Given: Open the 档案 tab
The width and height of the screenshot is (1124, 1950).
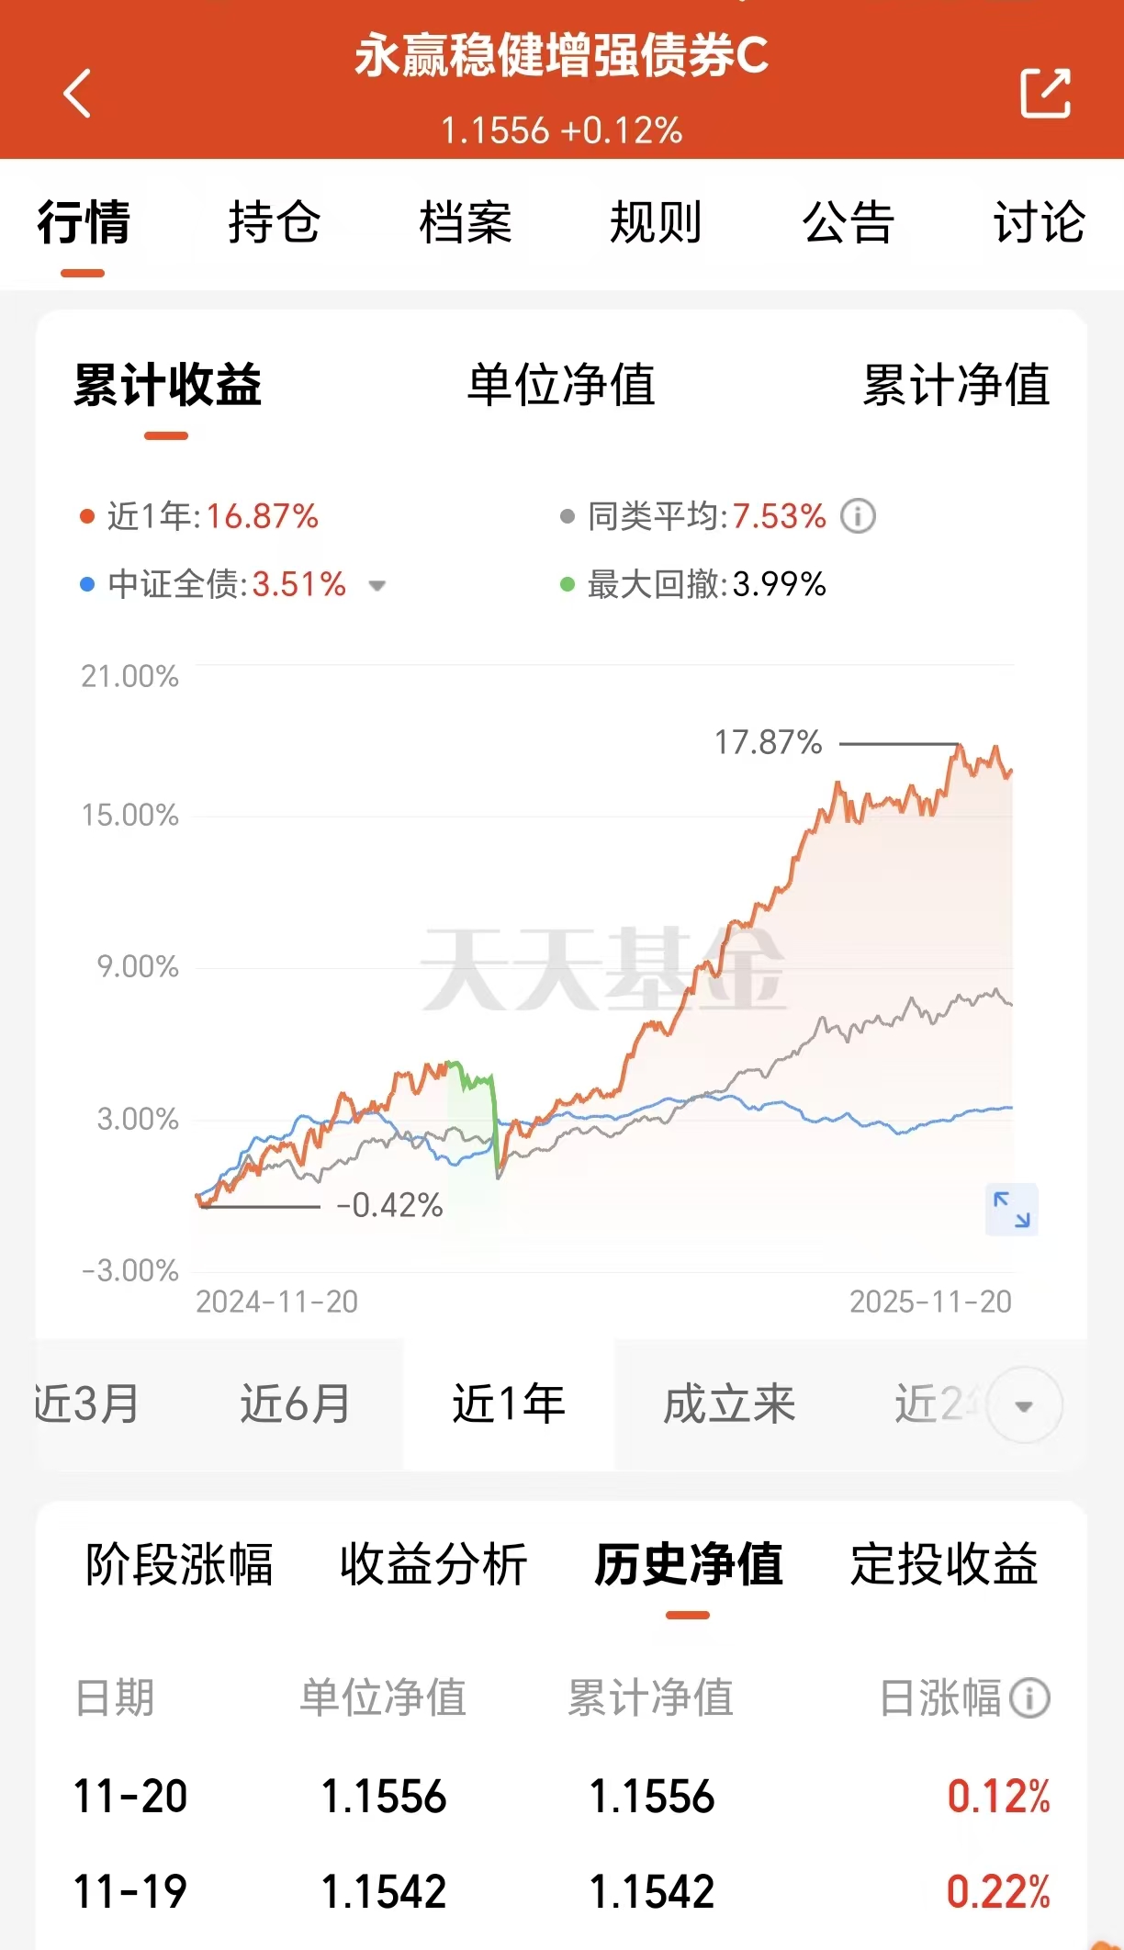Looking at the screenshot, I should (466, 222).
